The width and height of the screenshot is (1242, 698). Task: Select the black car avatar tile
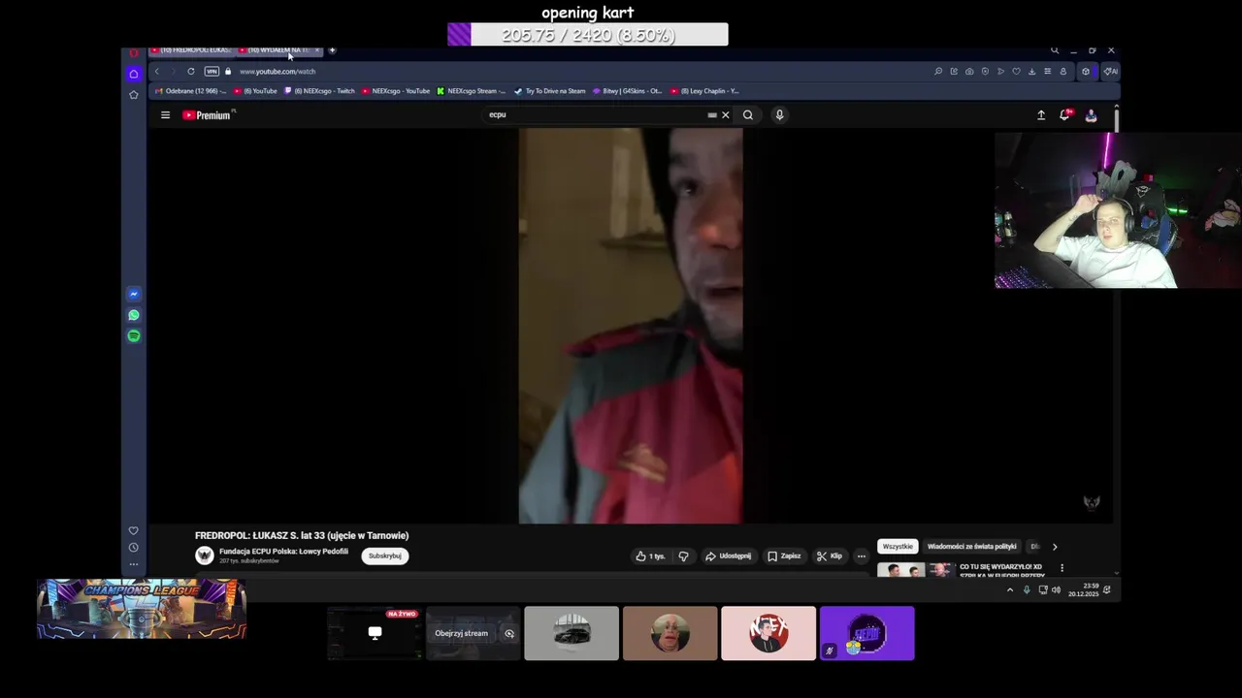572,633
